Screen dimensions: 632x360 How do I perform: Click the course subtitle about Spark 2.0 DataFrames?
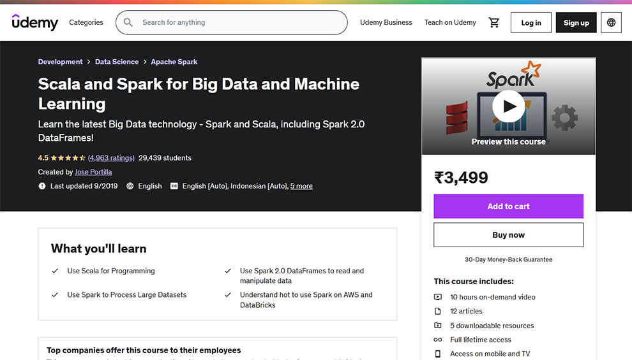pos(201,131)
